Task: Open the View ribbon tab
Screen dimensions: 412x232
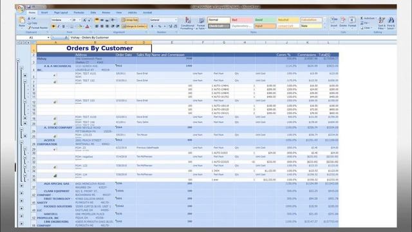Action: point(118,13)
